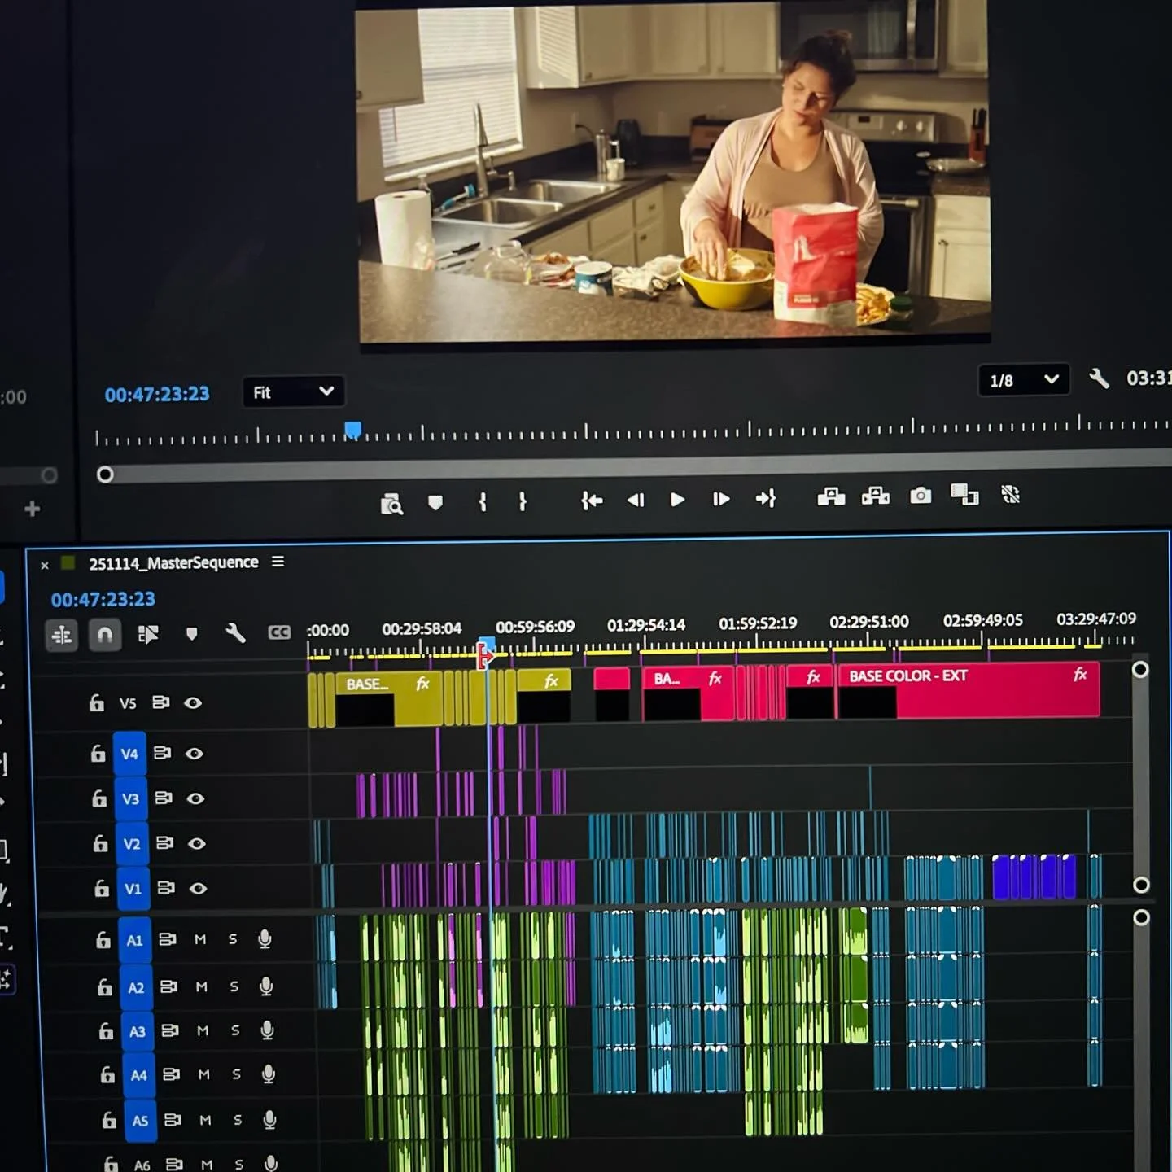1172x1172 pixels.
Task: Lock video track V1 with the padlock
Action: pyautogui.click(x=102, y=889)
